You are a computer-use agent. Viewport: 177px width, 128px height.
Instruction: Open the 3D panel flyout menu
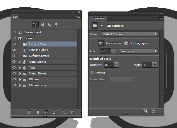pos(78,17)
